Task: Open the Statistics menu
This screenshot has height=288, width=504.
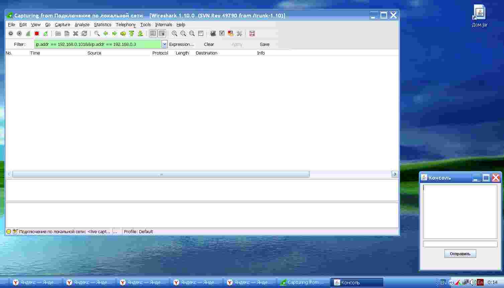Action: coord(102,25)
